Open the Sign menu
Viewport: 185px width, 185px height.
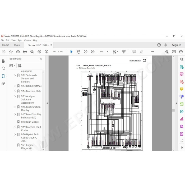coord(20,40)
